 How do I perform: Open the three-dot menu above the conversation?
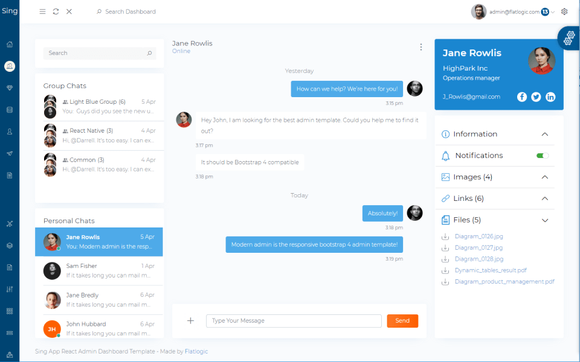pyautogui.click(x=421, y=46)
